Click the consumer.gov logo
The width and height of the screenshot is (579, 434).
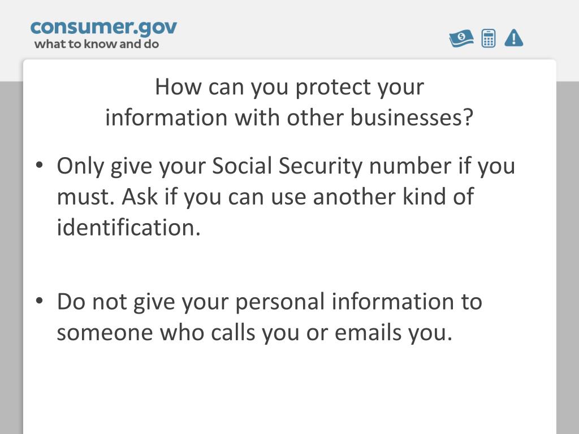tap(104, 28)
